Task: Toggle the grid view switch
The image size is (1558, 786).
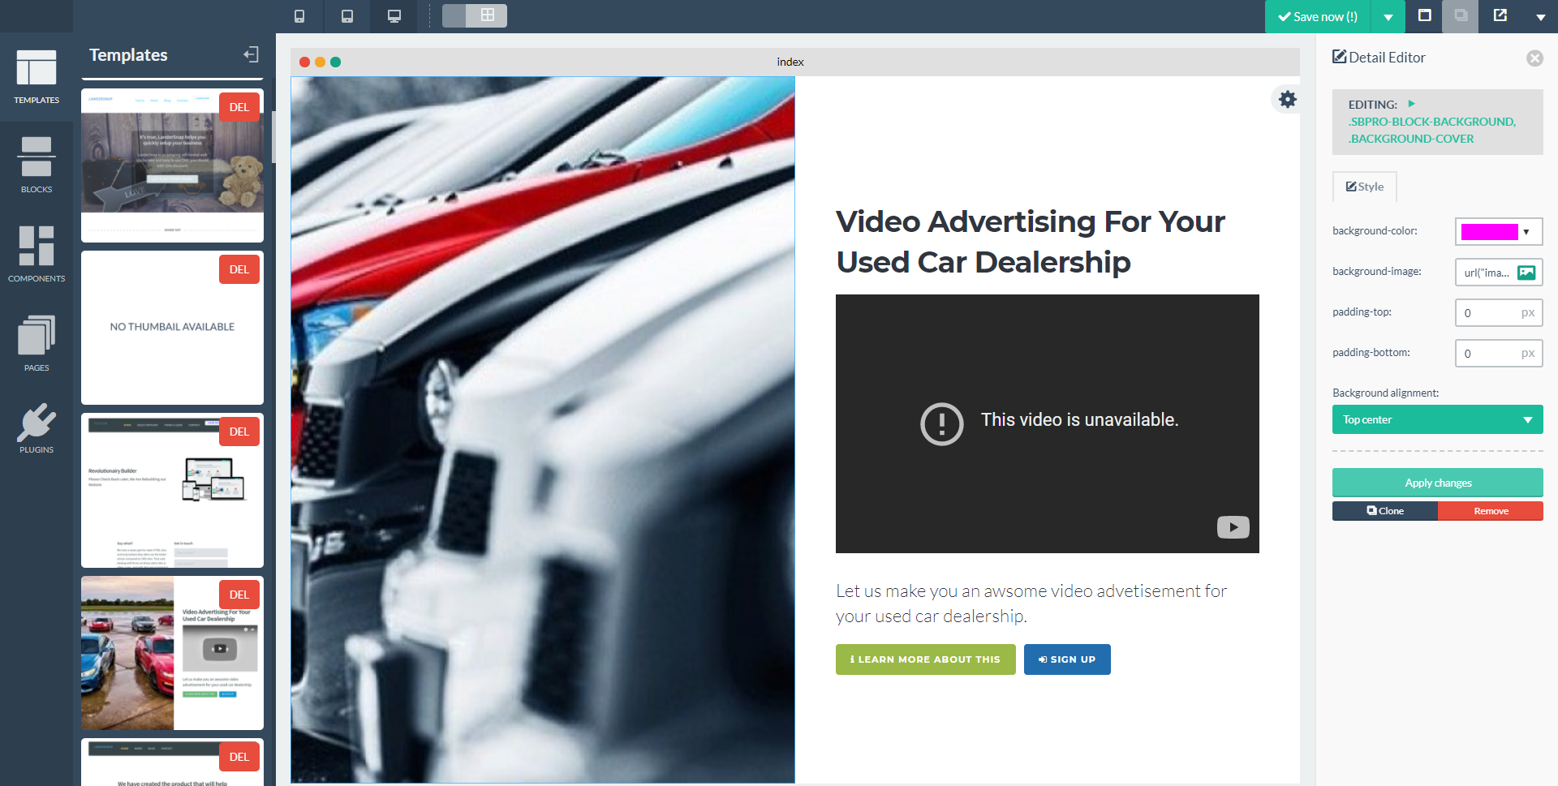Action: tap(475, 15)
